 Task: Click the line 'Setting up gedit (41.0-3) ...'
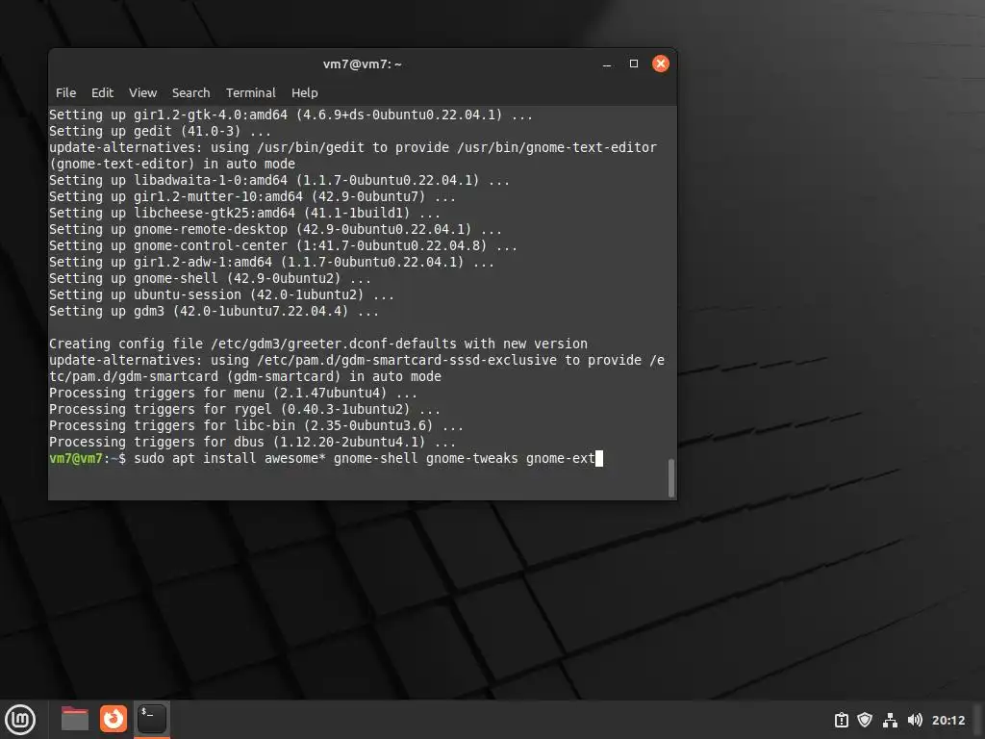(161, 131)
